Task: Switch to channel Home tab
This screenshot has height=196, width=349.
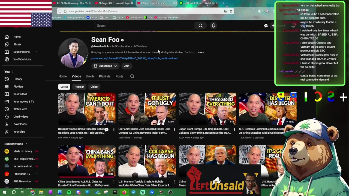Action: point(62,76)
